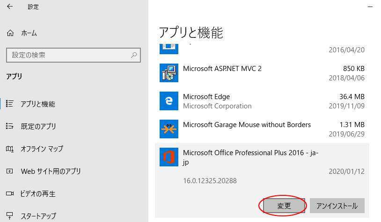The width and height of the screenshot is (381, 222).
Task: Open スタートアップ settings
Action: [38, 216]
